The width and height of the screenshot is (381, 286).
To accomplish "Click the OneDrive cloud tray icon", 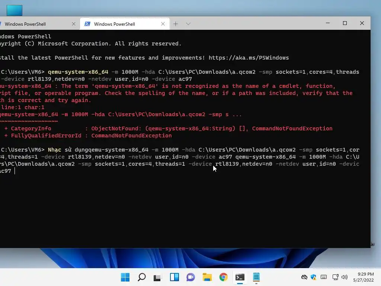I will 304,277.
